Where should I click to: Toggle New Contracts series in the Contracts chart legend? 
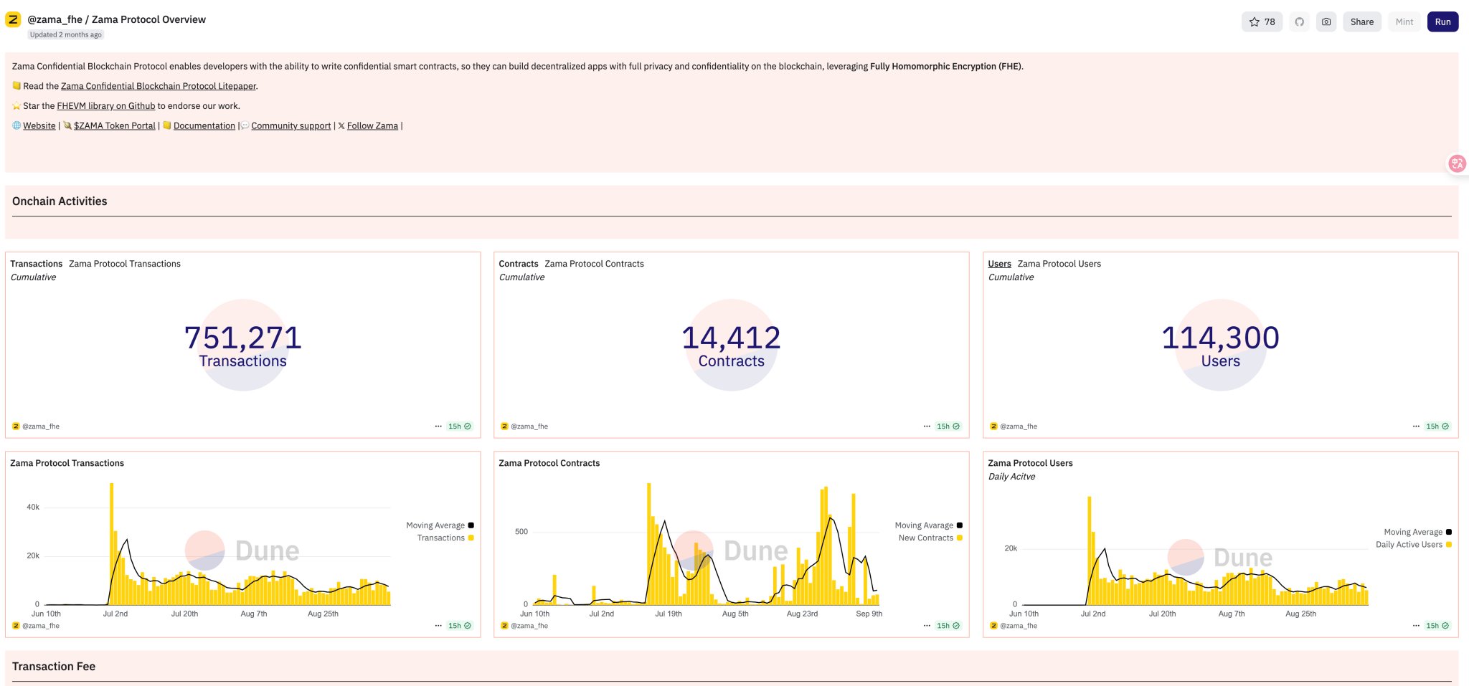tap(925, 538)
